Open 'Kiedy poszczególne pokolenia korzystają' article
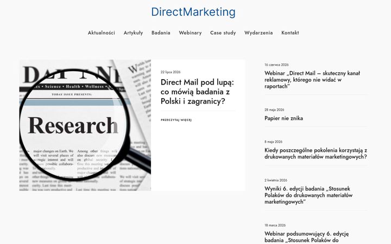This screenshot has width=391, height=244. [x=316, y=153]
